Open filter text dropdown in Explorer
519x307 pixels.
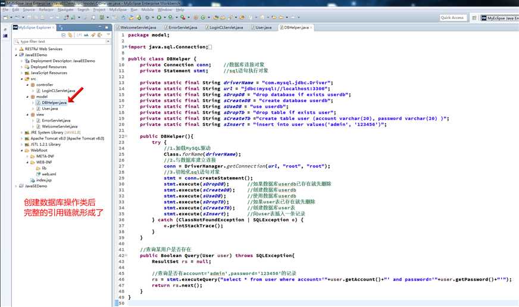pos(108,42)
